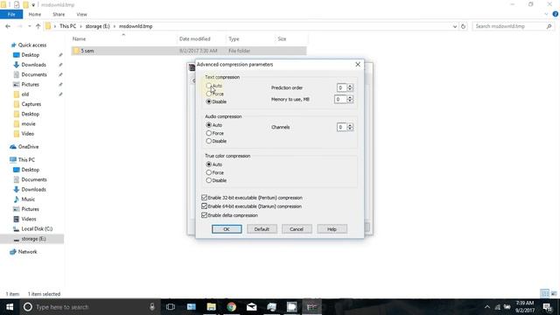Expand the ribbon with the chevron
Image resolution: width=560 pixels, height=315 pixels.
click(546, 14)
